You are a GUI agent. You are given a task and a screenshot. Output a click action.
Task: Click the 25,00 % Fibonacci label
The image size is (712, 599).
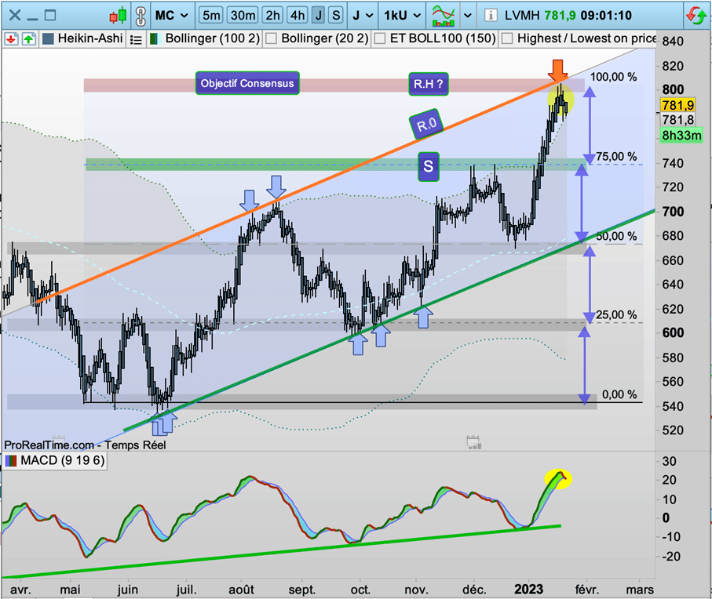click(616, 314)
